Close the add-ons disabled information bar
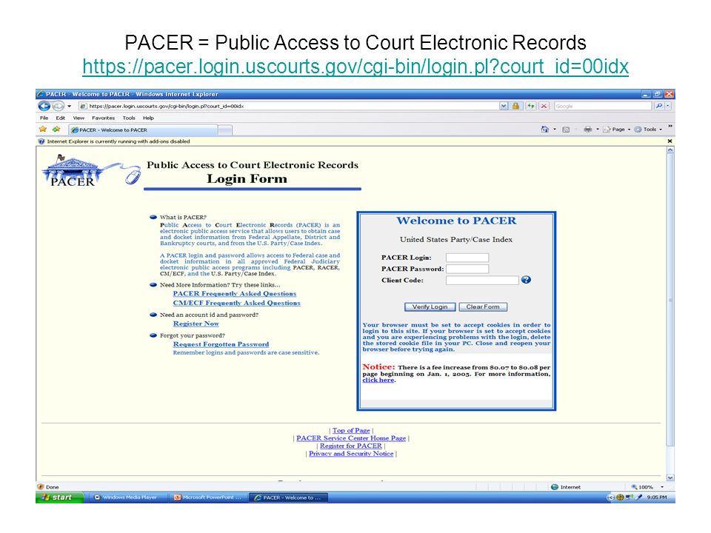 coord(670,141)
